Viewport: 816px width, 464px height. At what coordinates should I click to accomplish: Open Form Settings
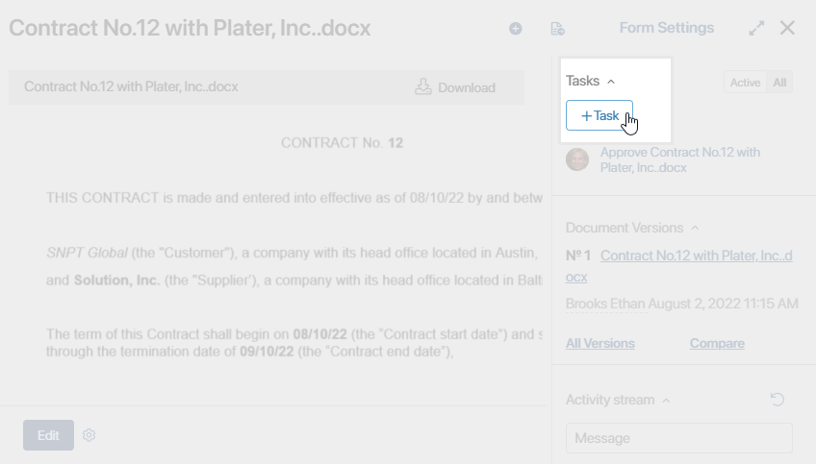[x=666, y=28]
